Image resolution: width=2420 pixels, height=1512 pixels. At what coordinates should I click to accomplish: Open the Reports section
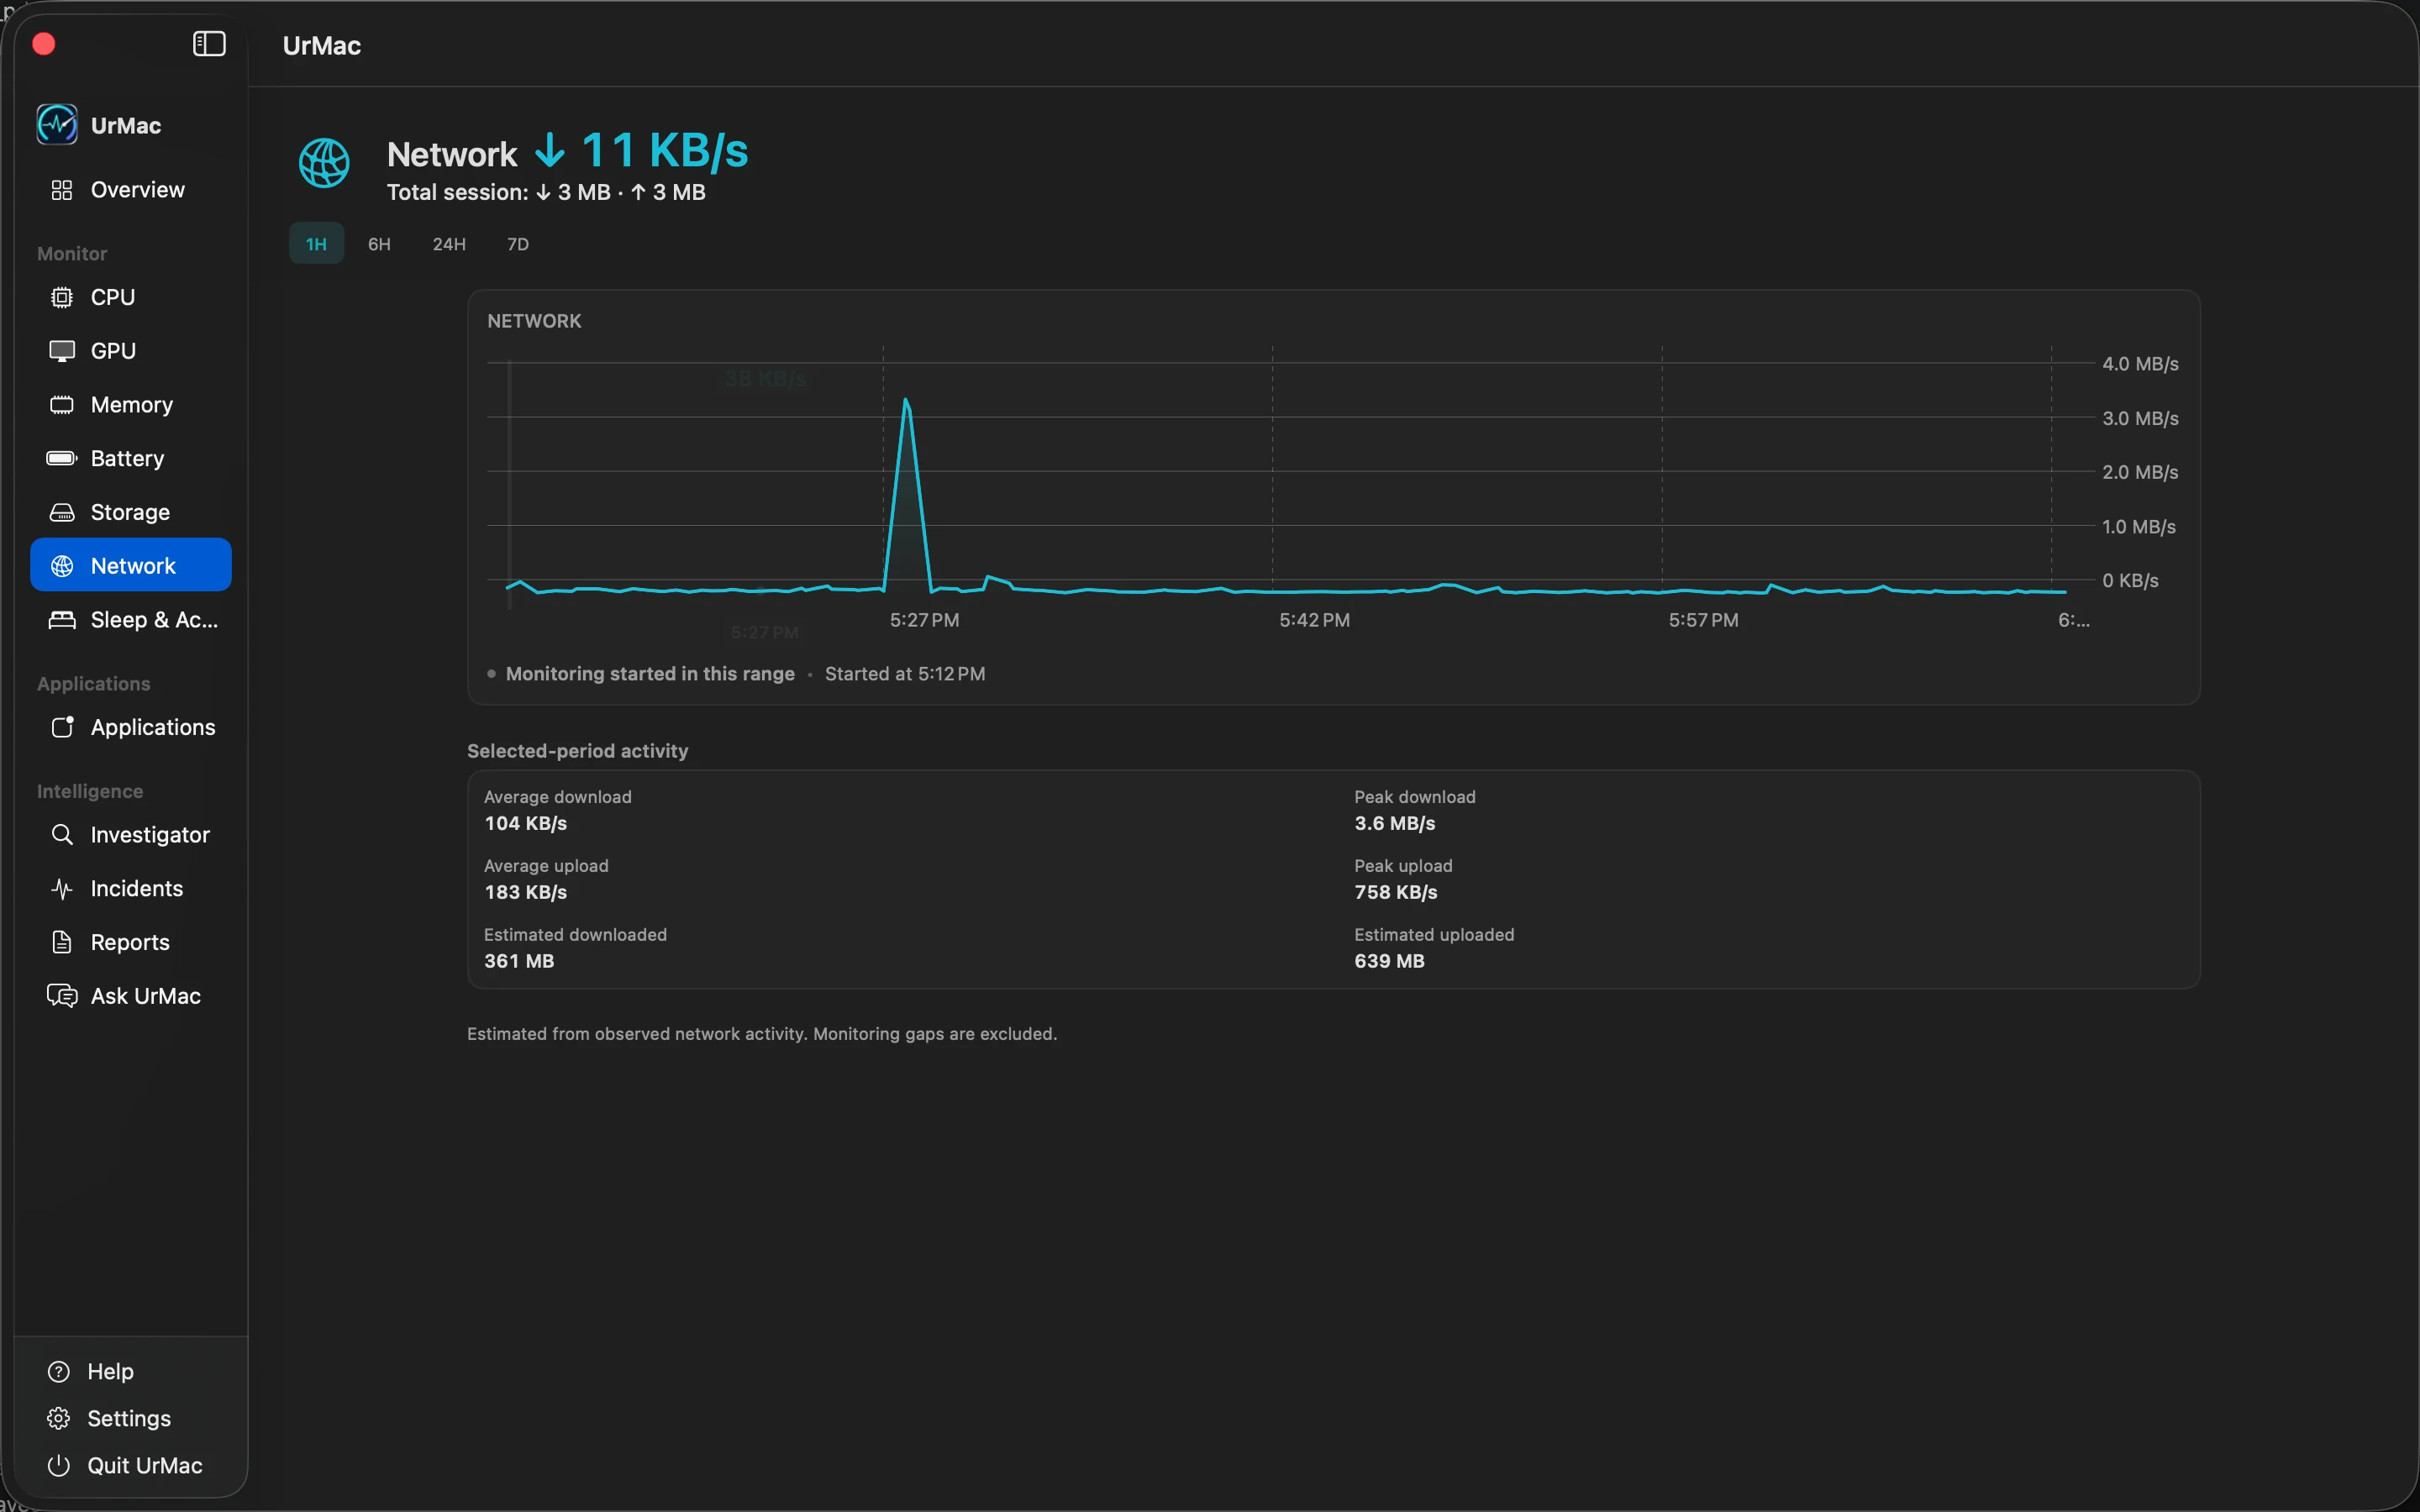[x=131, y=942]
